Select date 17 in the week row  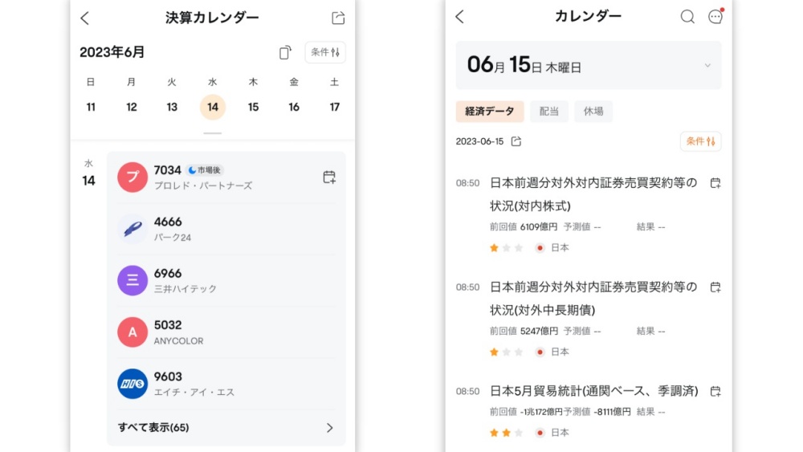coord(334,107)
